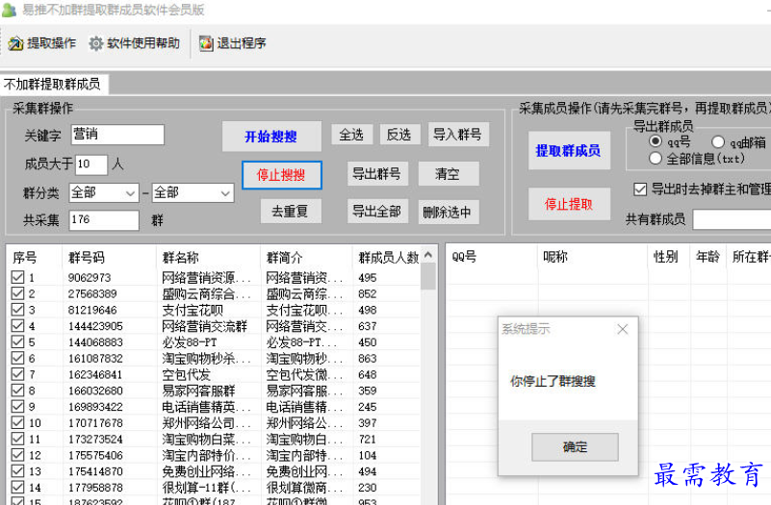Click the QQ号 column header
771x505 pixels.
pos(492,257)
